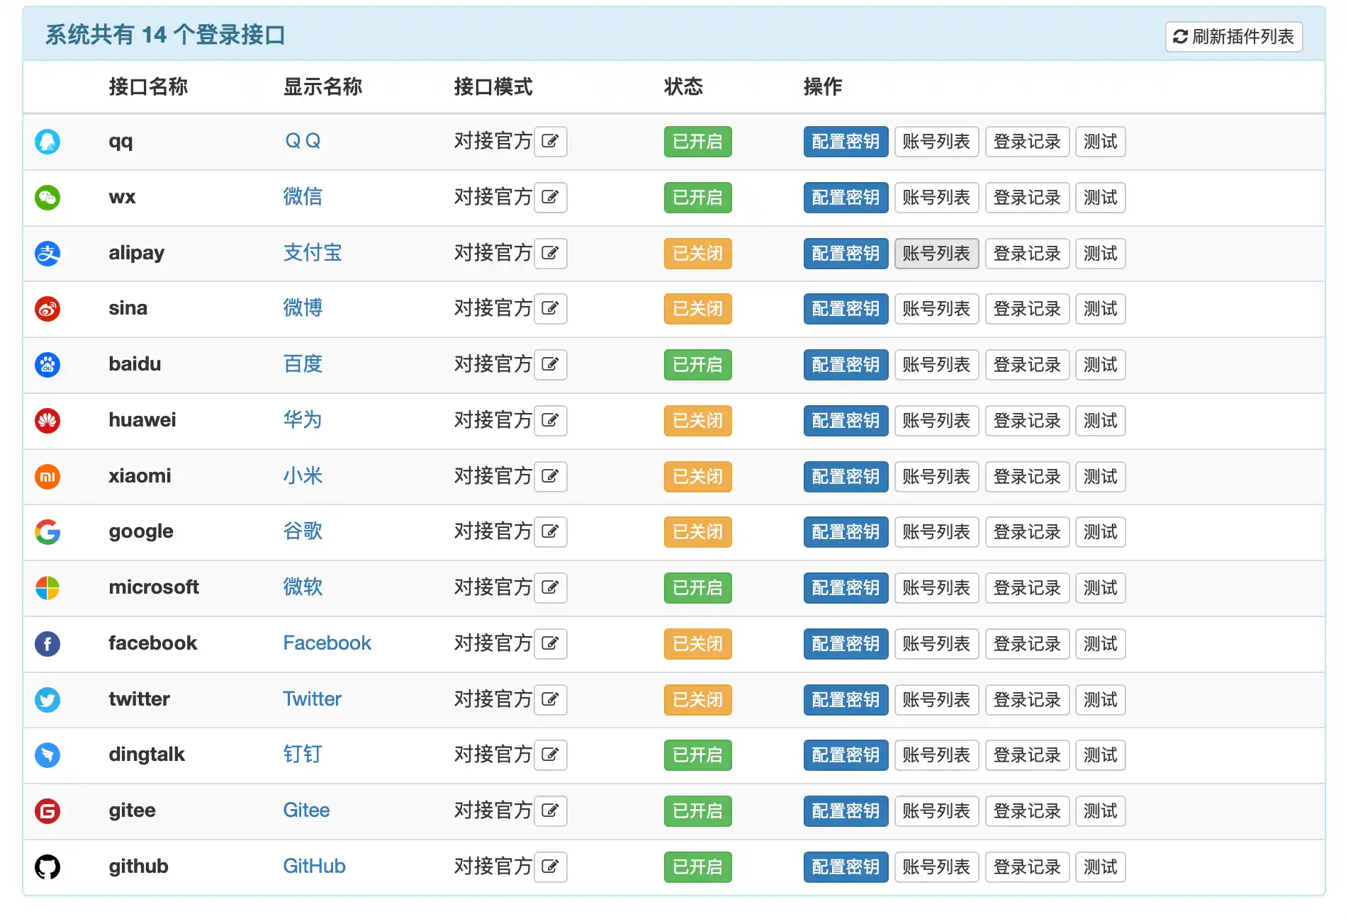The width and height of the screenshot is (1348, 921).
Task: Open 账号列表 for huawei
Action: (936, 420)
